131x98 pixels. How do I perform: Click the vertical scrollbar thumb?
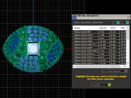tap(128, 34)
